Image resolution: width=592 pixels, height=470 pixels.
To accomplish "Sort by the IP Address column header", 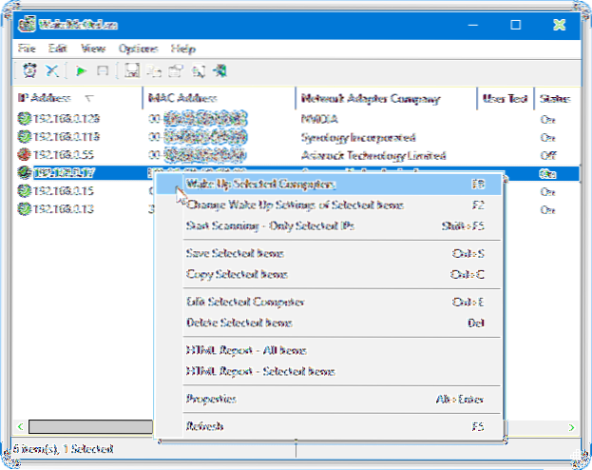I will 49,98.
